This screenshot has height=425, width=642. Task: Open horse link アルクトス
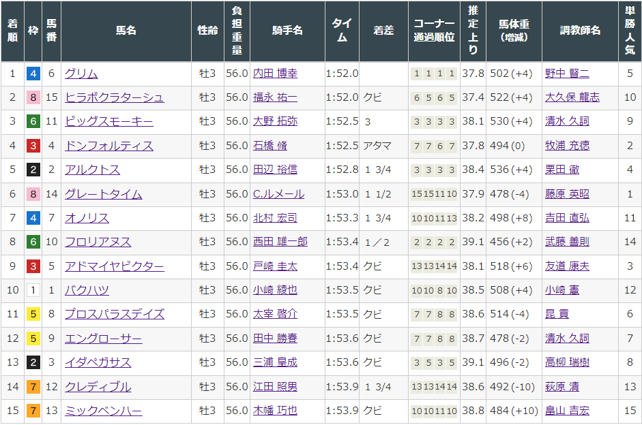tap(92, 170)
